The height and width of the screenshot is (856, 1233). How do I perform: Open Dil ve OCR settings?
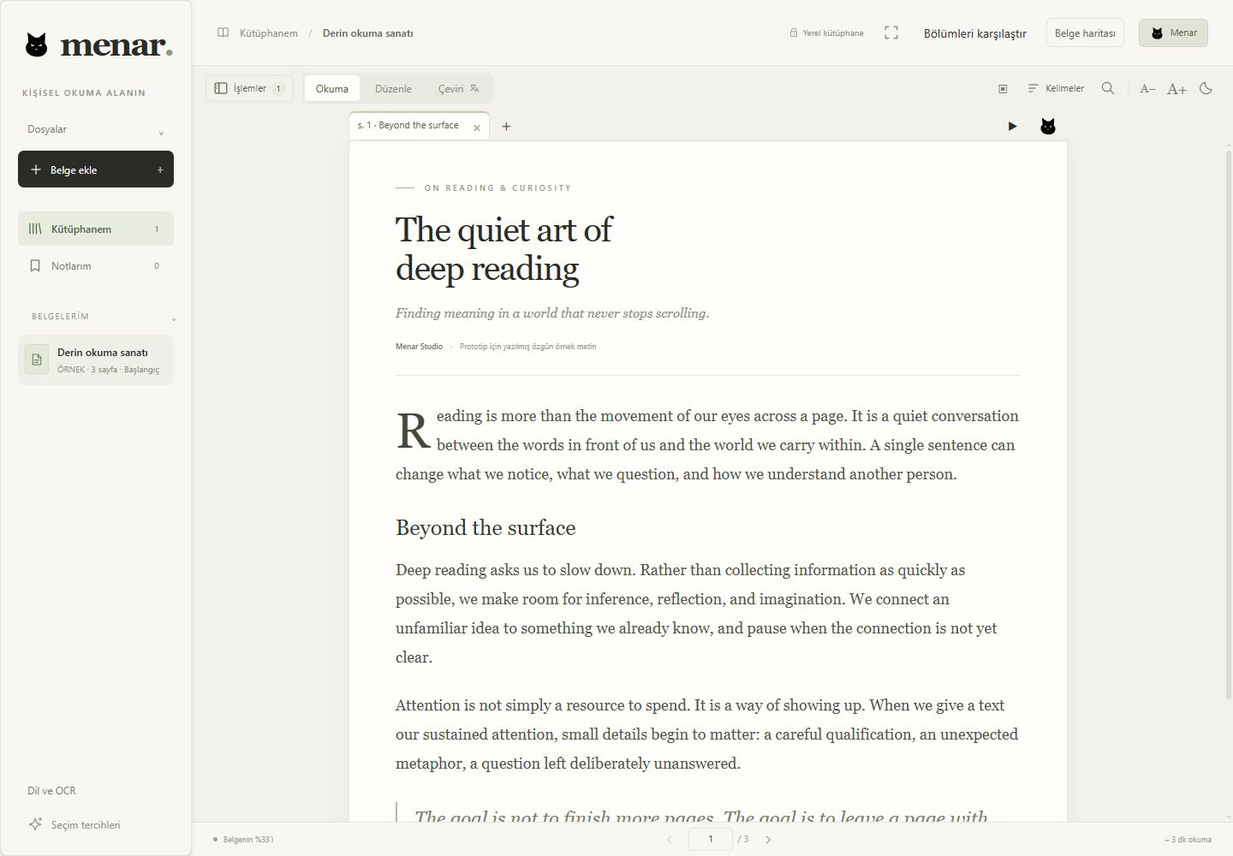51,791
